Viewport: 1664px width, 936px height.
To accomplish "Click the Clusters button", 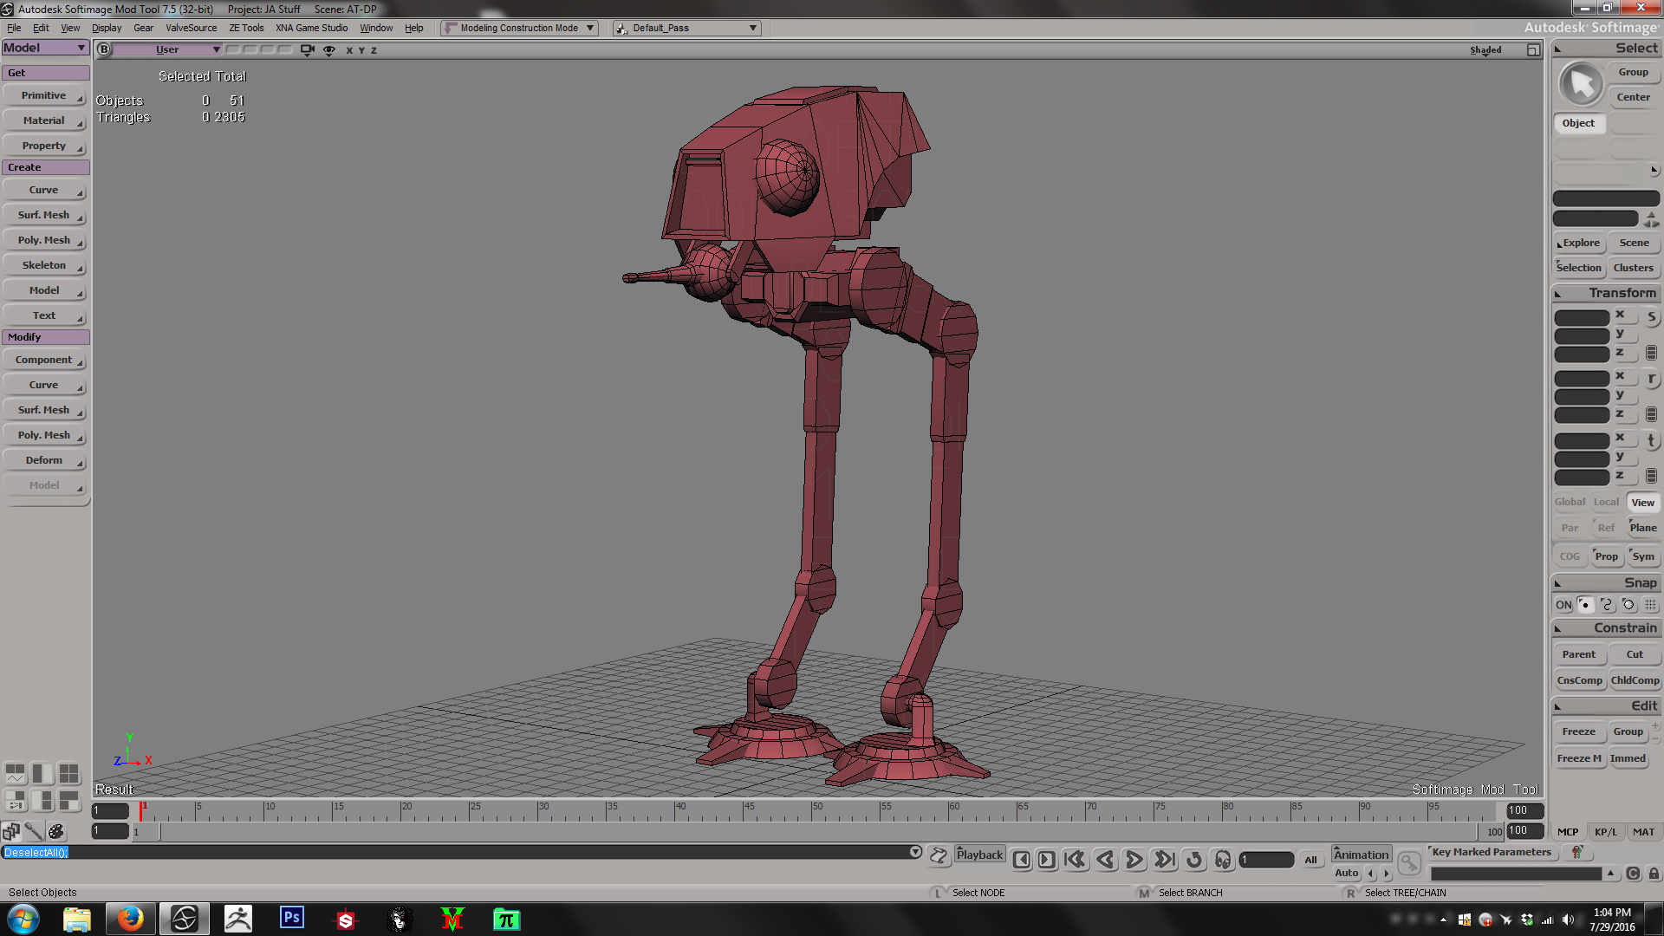I will 1634,268.
